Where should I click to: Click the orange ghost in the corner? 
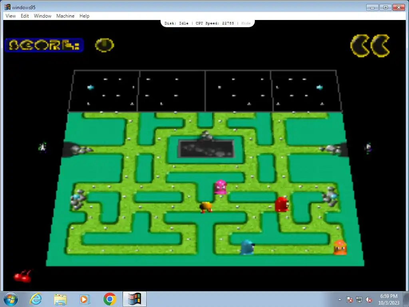click(x=340, y=247)
